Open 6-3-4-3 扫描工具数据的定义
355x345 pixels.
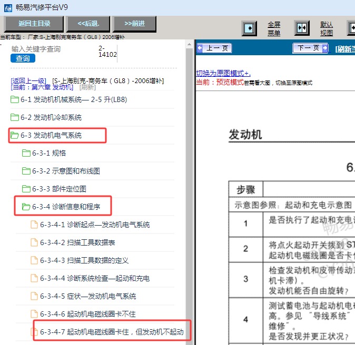coord(84,260)
